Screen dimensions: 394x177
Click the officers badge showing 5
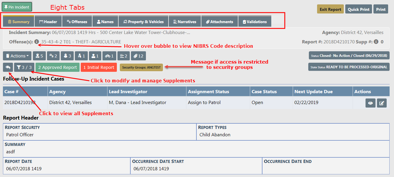[39, 56]
